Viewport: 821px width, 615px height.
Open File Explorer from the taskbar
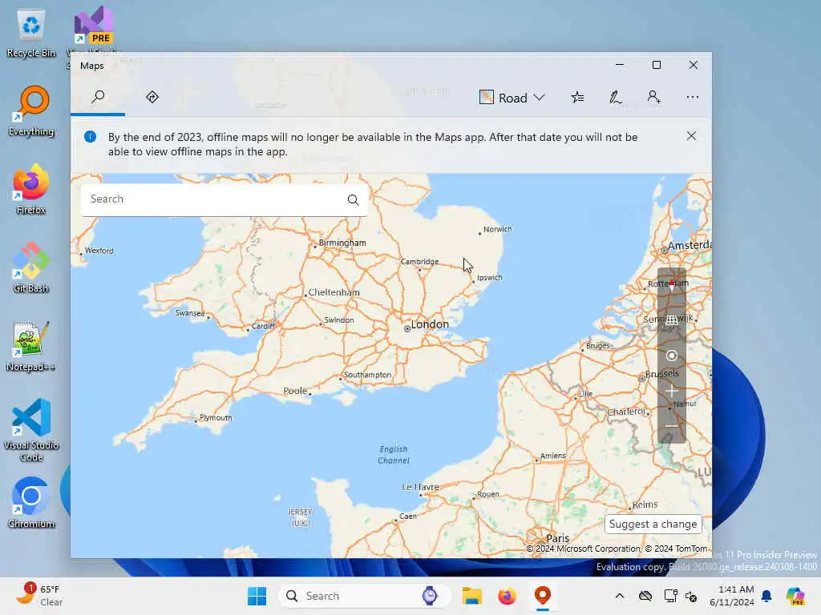[x=471, y=596]
